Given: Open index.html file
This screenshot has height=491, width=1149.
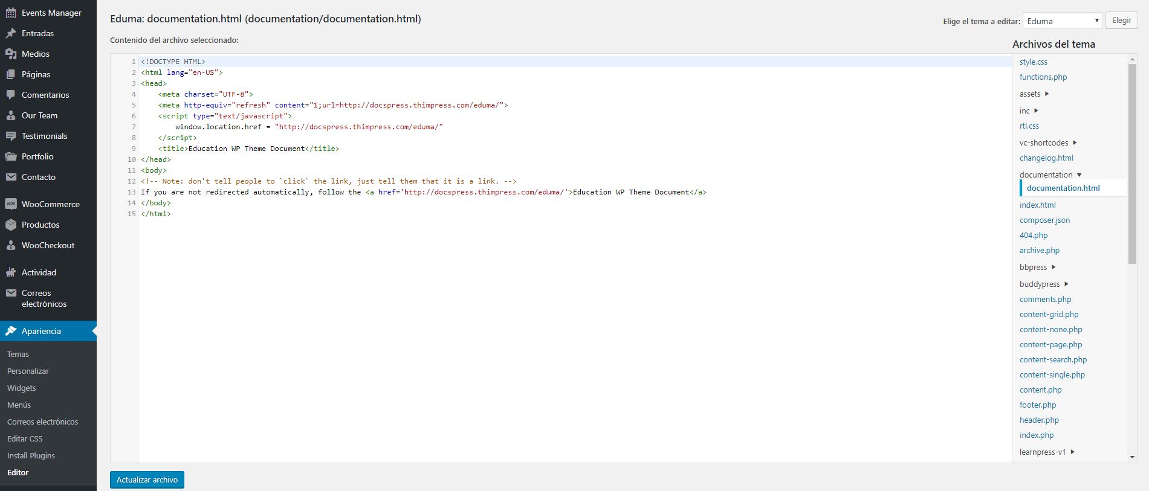Looking at the screenshot, I should tap(1038, 205).
